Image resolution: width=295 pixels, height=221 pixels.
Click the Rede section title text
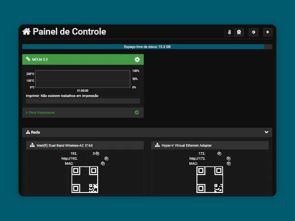point(35,132)
